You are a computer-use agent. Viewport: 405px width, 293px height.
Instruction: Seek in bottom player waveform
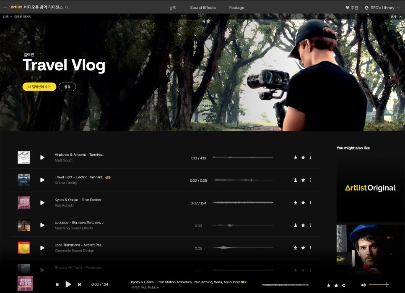point(285,285)
